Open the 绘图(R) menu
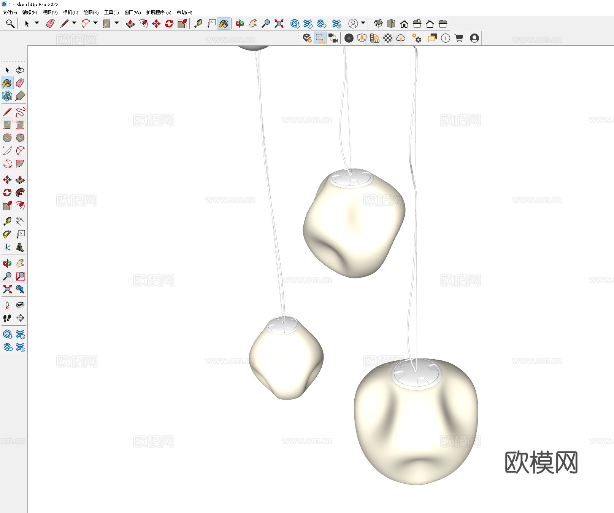This screenshot has width=614, height=513. pyautogui.click(x=91, y=13)
